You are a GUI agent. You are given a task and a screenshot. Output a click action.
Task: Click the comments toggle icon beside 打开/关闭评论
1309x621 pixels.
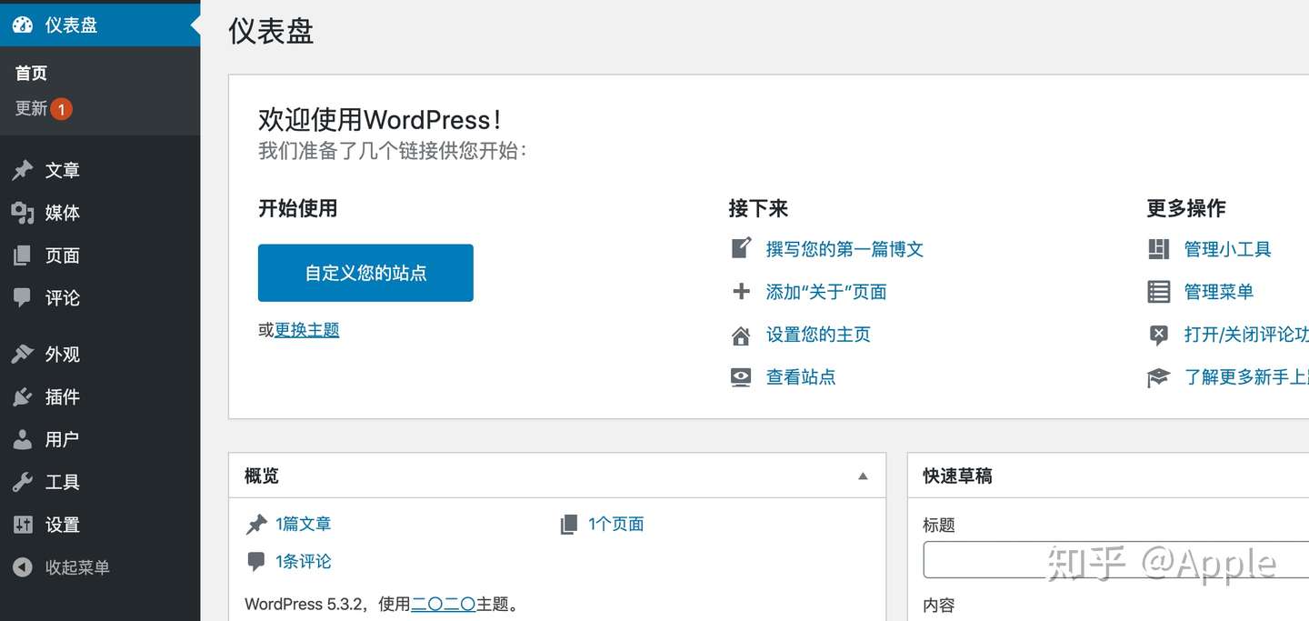(1159, 336)
